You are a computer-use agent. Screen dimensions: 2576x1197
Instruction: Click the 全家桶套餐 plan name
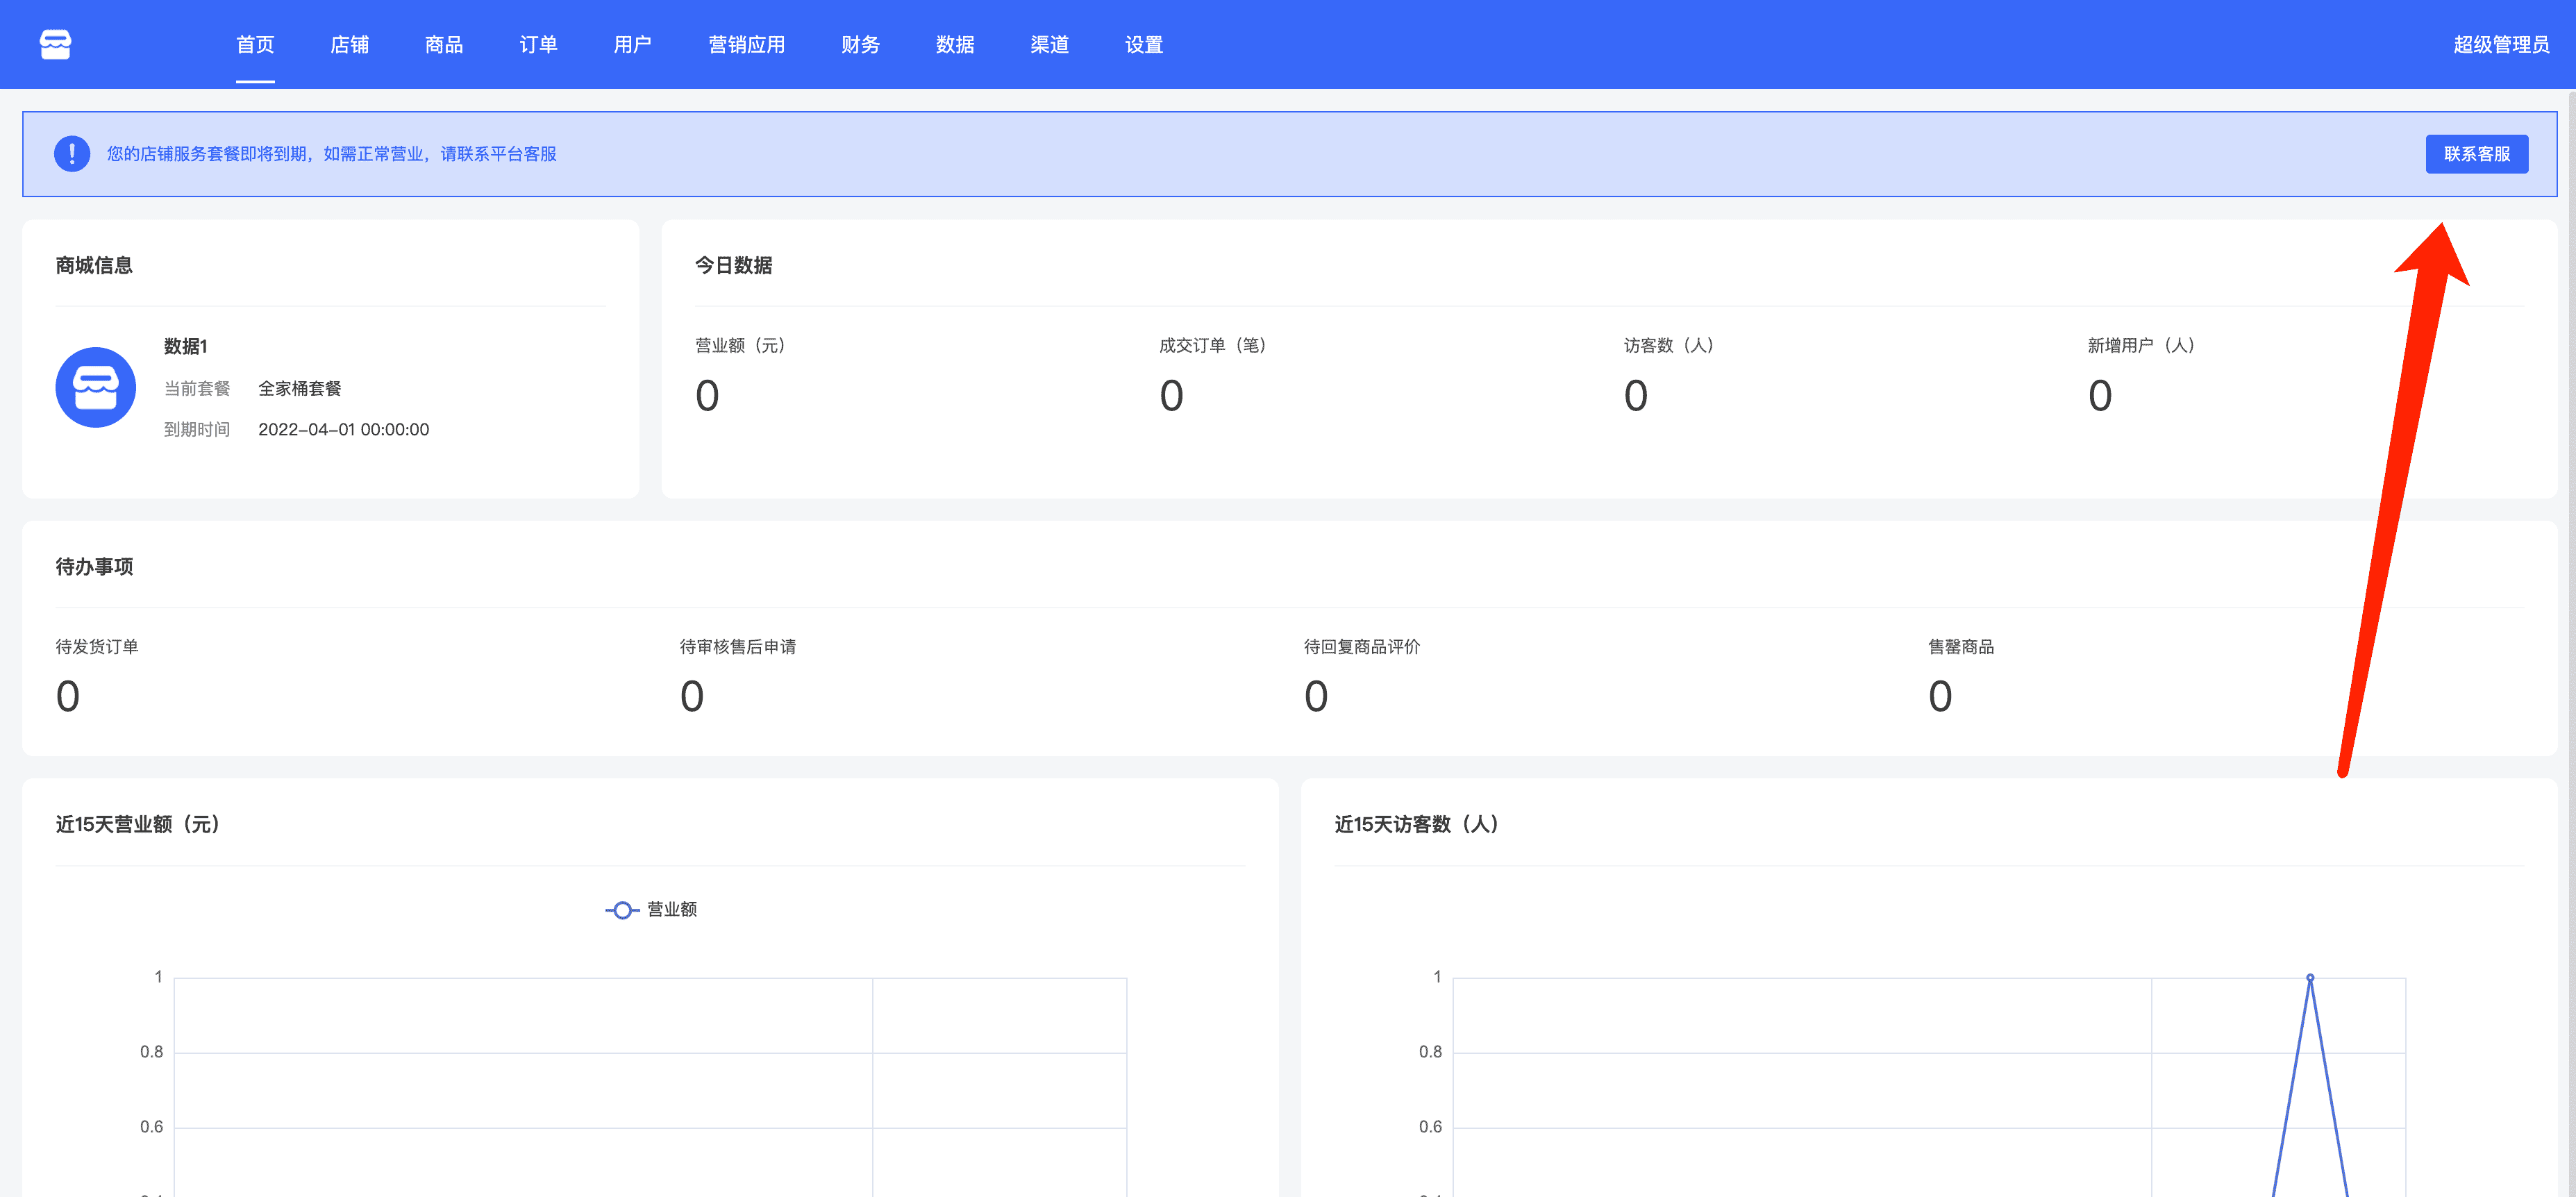click(300, 388)
